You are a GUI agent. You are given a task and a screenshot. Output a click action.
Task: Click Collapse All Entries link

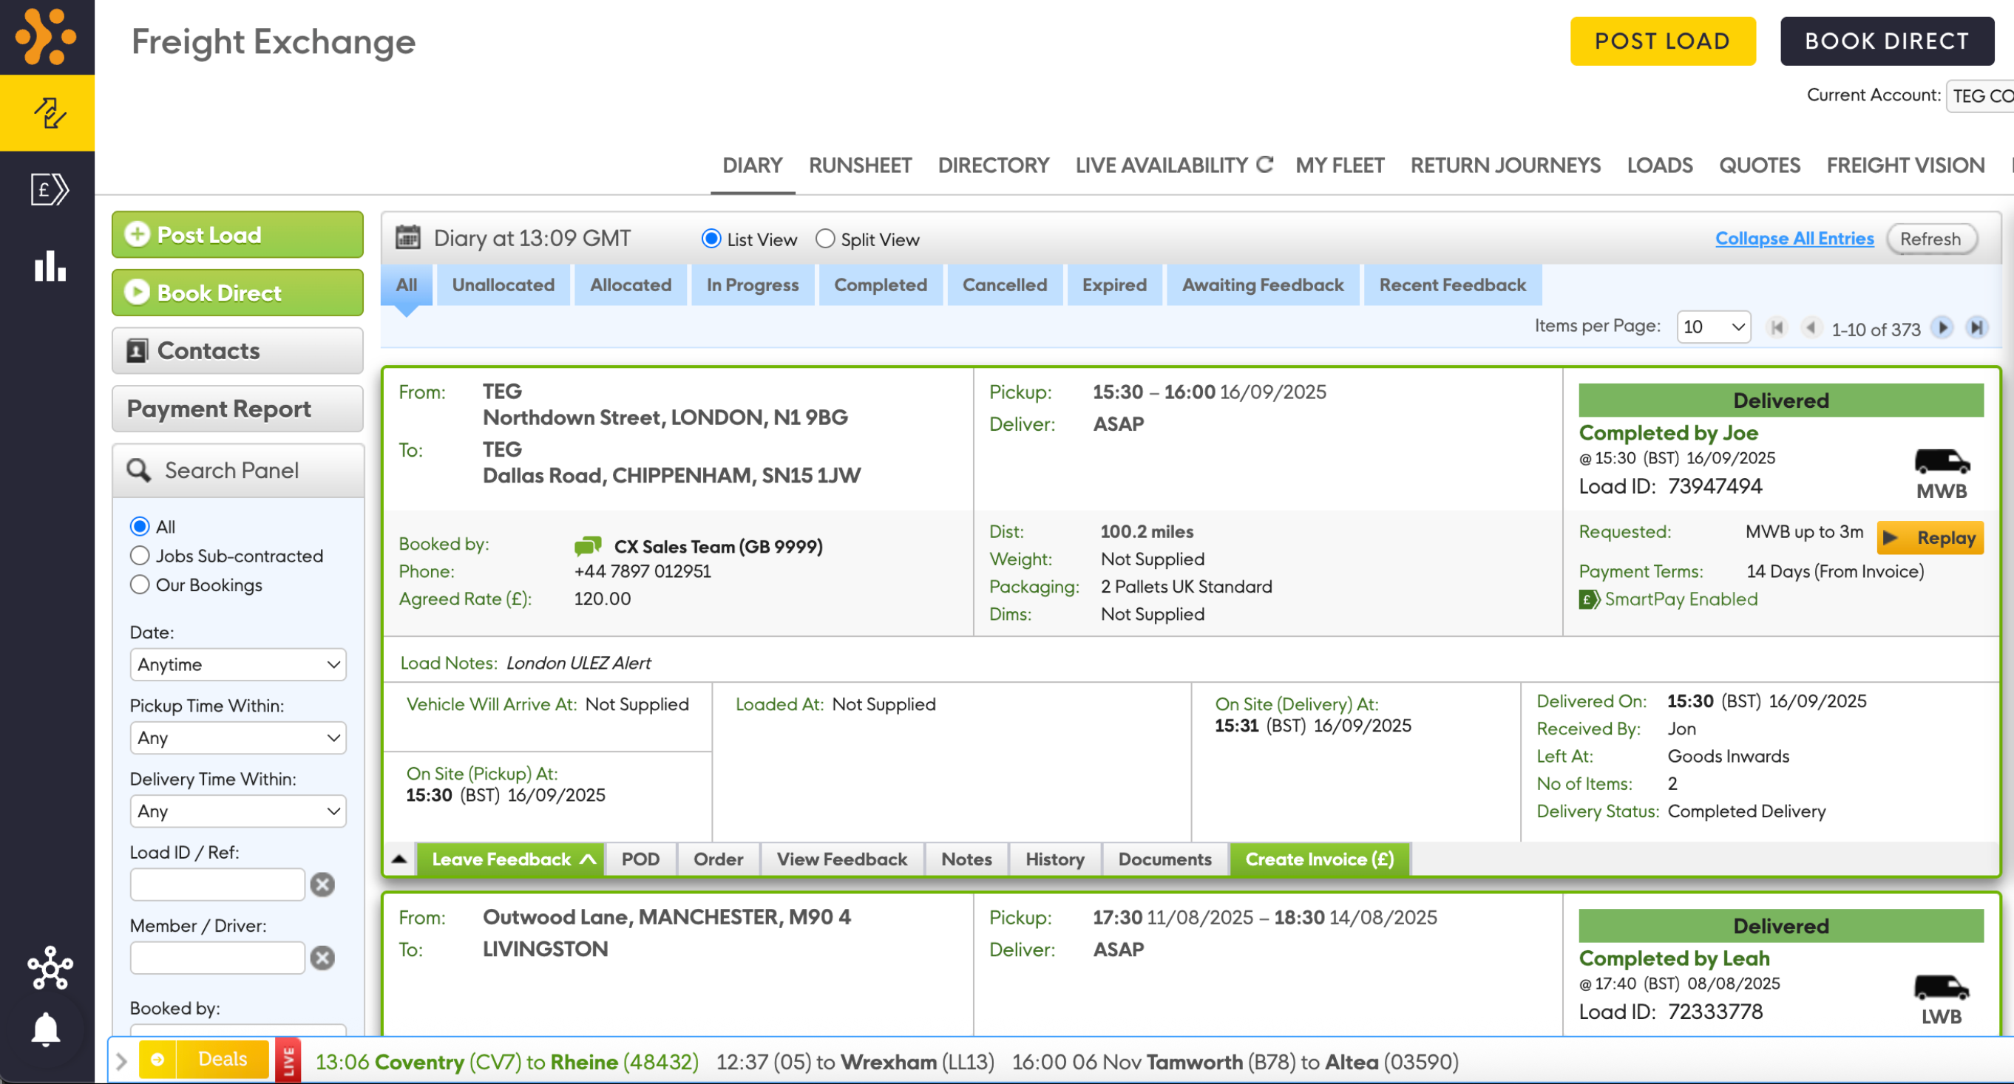tap(1794, 239)
